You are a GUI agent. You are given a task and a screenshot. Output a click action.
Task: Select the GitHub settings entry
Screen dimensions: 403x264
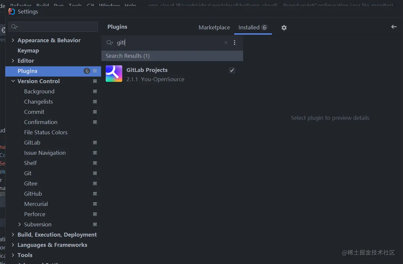click(x=33, y=193)
